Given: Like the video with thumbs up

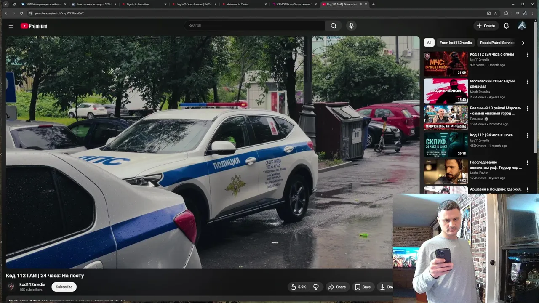Looking at the screenshot, I should pyautogui.click(x=298, y=287).
